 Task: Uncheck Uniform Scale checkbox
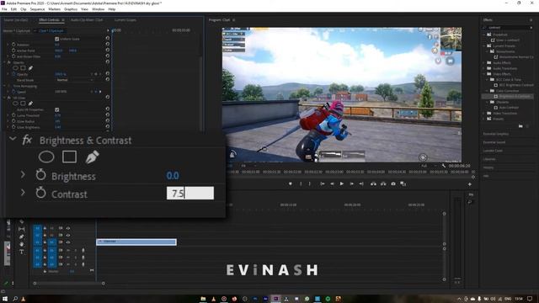(57, 39)
